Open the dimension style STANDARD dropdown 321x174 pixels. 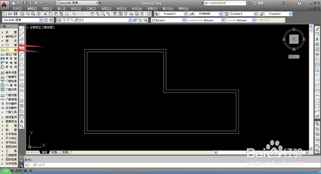(x=209, y=14)
